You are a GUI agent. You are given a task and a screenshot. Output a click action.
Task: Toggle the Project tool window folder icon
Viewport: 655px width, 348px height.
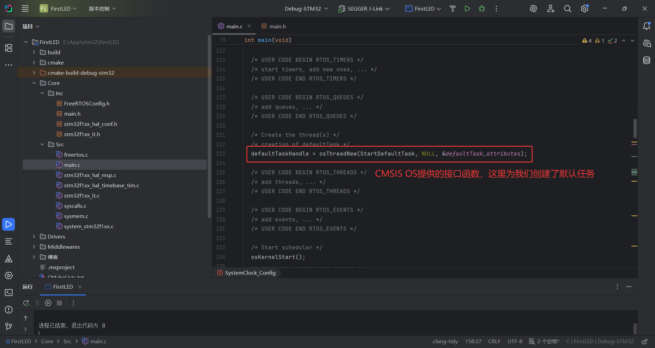coord(9,26)
